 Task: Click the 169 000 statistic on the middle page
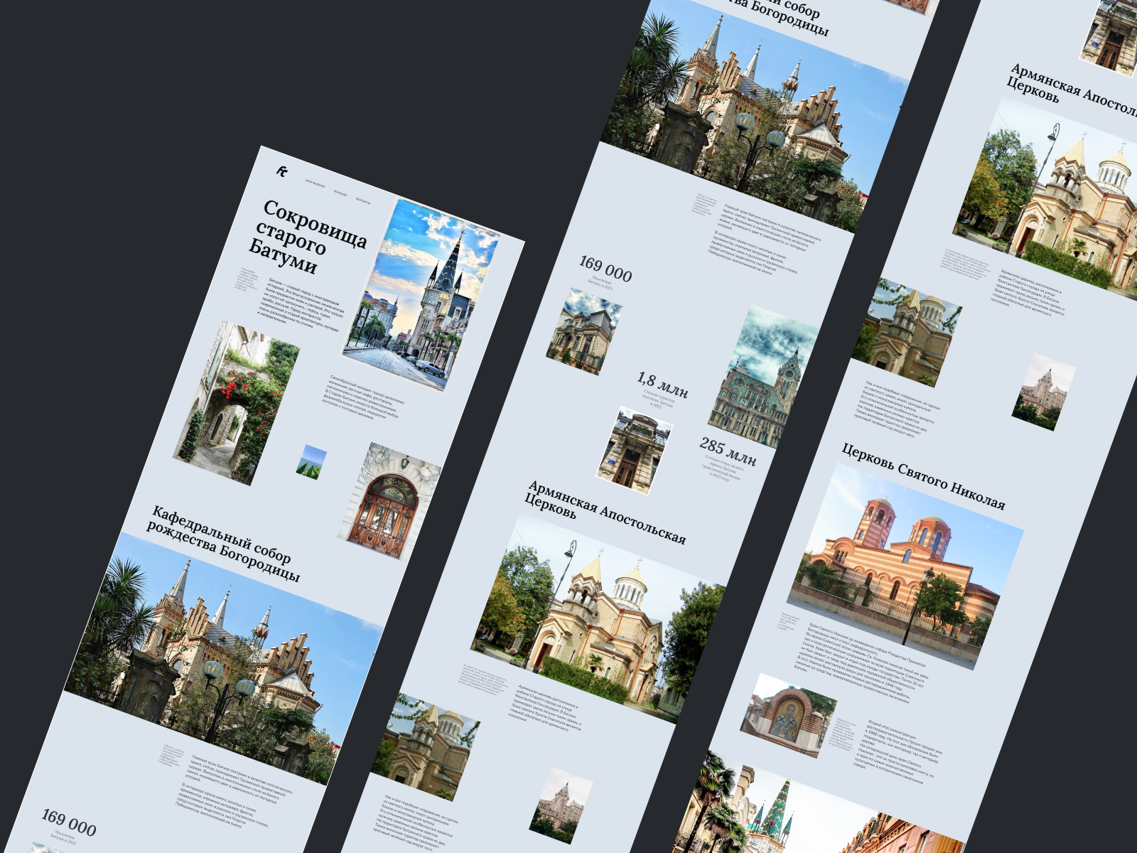pos(605,269)
